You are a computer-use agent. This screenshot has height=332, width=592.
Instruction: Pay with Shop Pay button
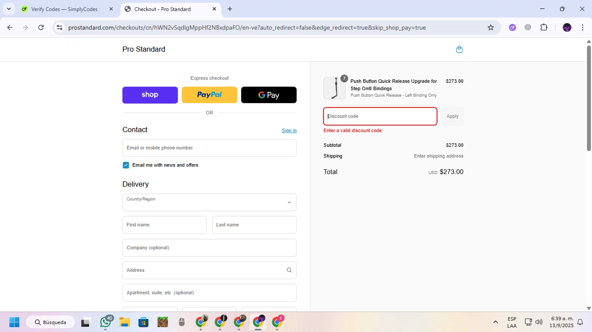coord(150,95)
